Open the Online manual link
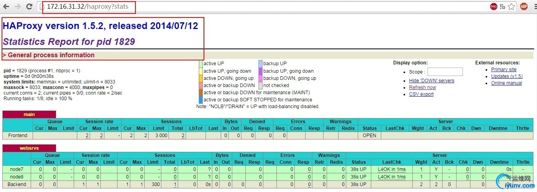537x192 pixels. point(506,83)
